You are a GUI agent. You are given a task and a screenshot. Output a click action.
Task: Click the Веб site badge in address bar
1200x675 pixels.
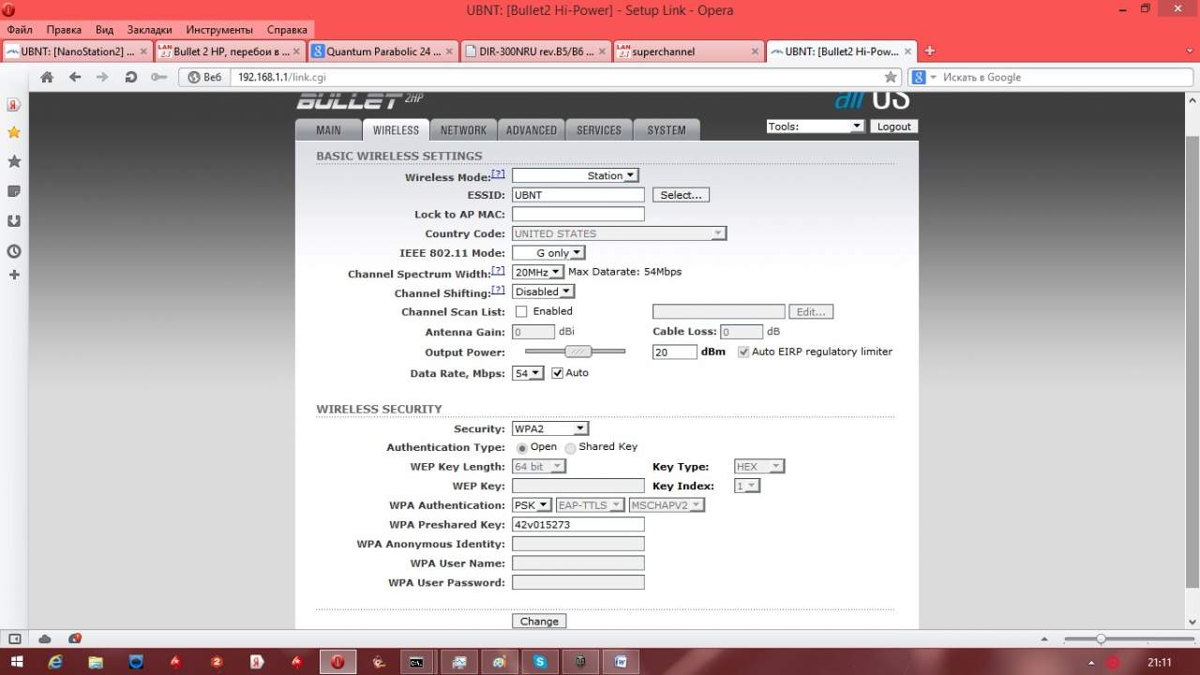click(205, 77)
